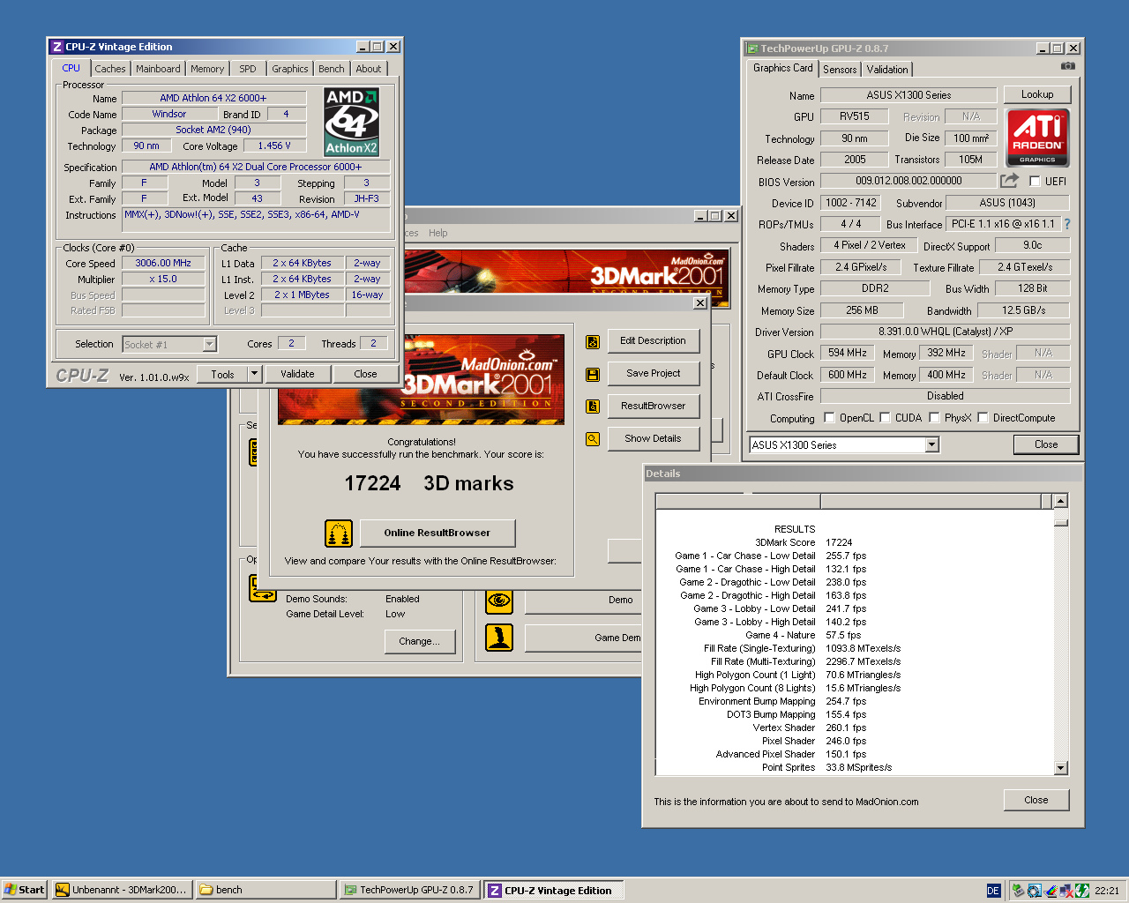Open the ASUS X1300 Series GPU dropdown
This screenshot has height=903, width=1129.
click(x=931, y=445)
